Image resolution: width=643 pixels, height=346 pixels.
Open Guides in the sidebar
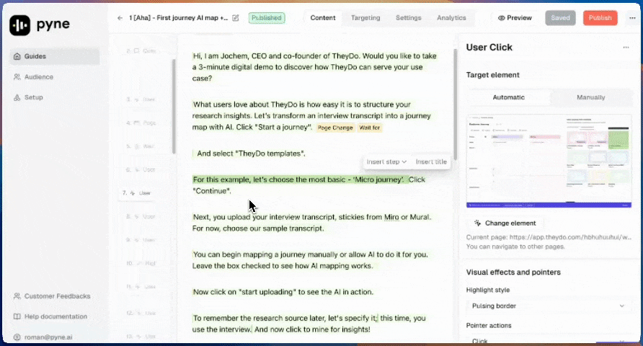point(54,56)
